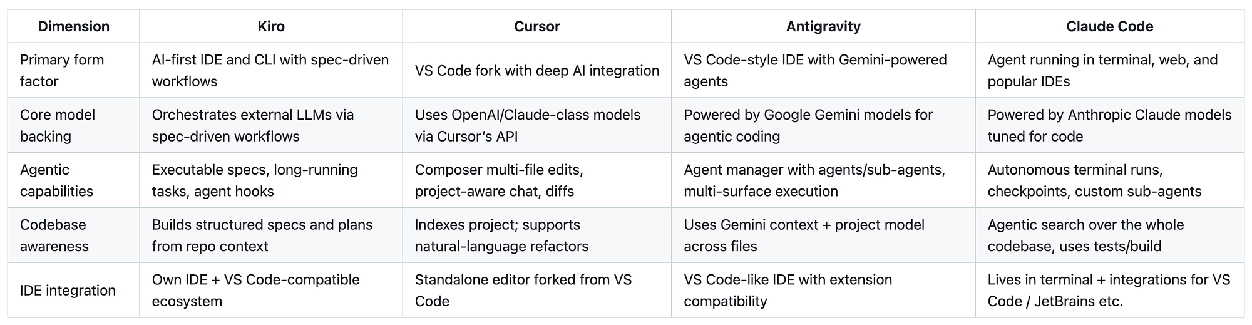Select the 'Agent manager with agents/sub-agents' cell
Viewport: 1252px width, 325px height.
823,180
